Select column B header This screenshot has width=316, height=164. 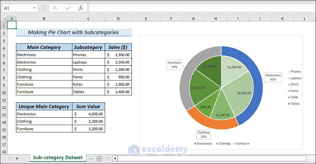point(44,19)
